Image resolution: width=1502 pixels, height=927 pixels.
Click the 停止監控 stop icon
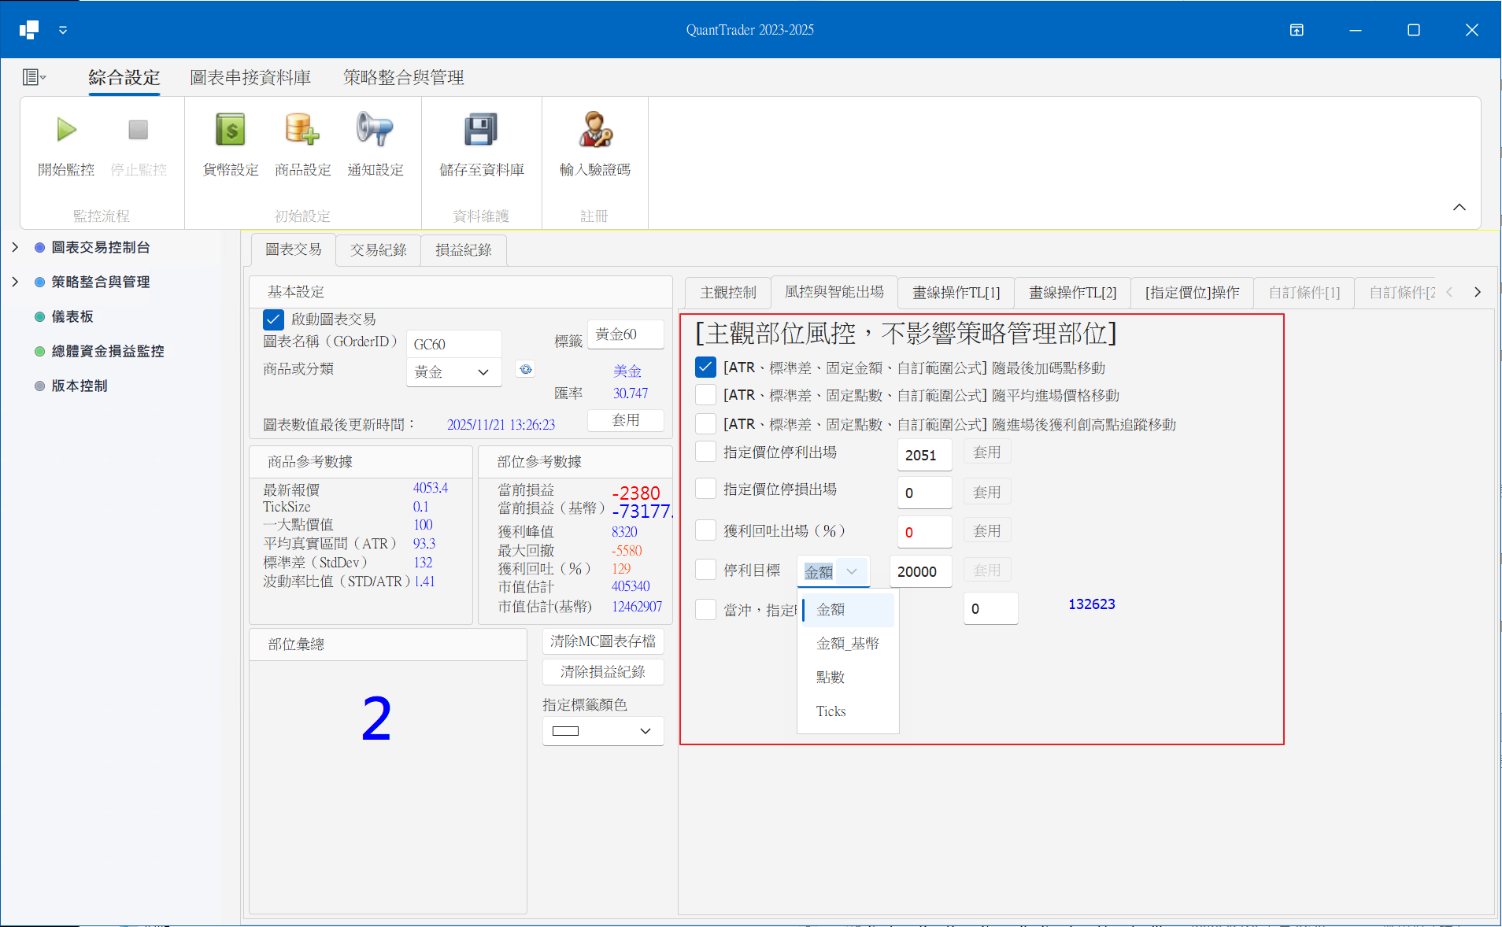[139, 130]
